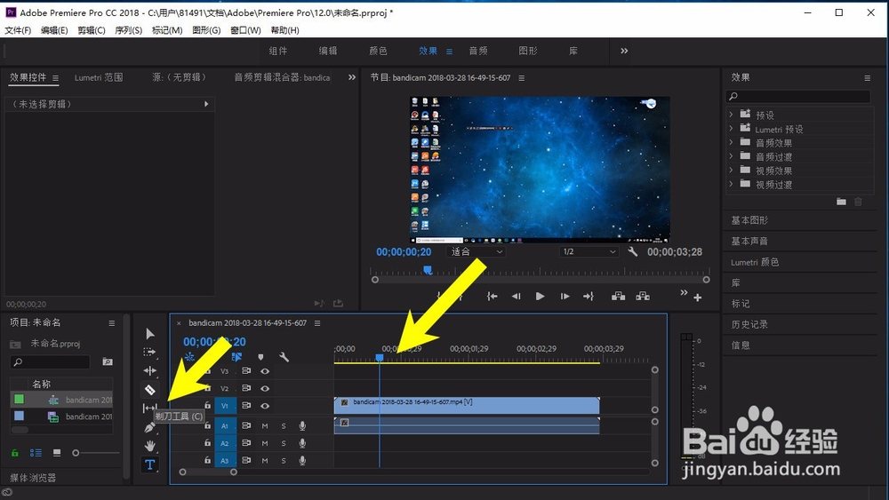Adjust project panel thumbnail zoom slider

tap(76, 453)
